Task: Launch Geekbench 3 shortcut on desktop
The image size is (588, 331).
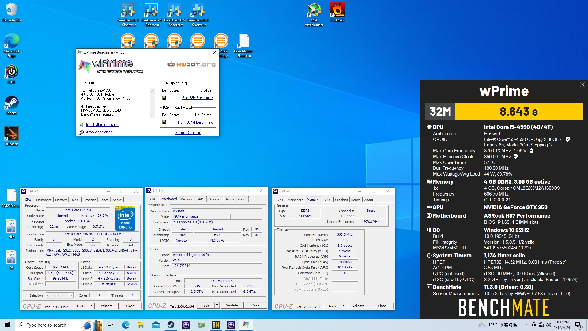Action: tap(128, 15)
